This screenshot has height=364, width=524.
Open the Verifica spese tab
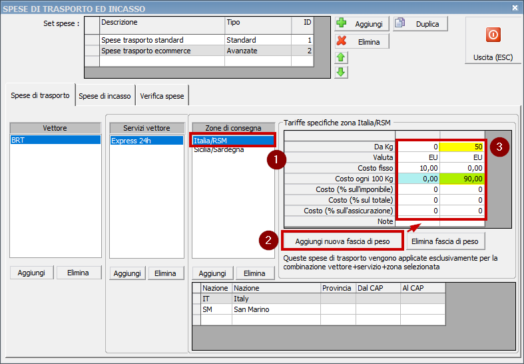point(162,96)
